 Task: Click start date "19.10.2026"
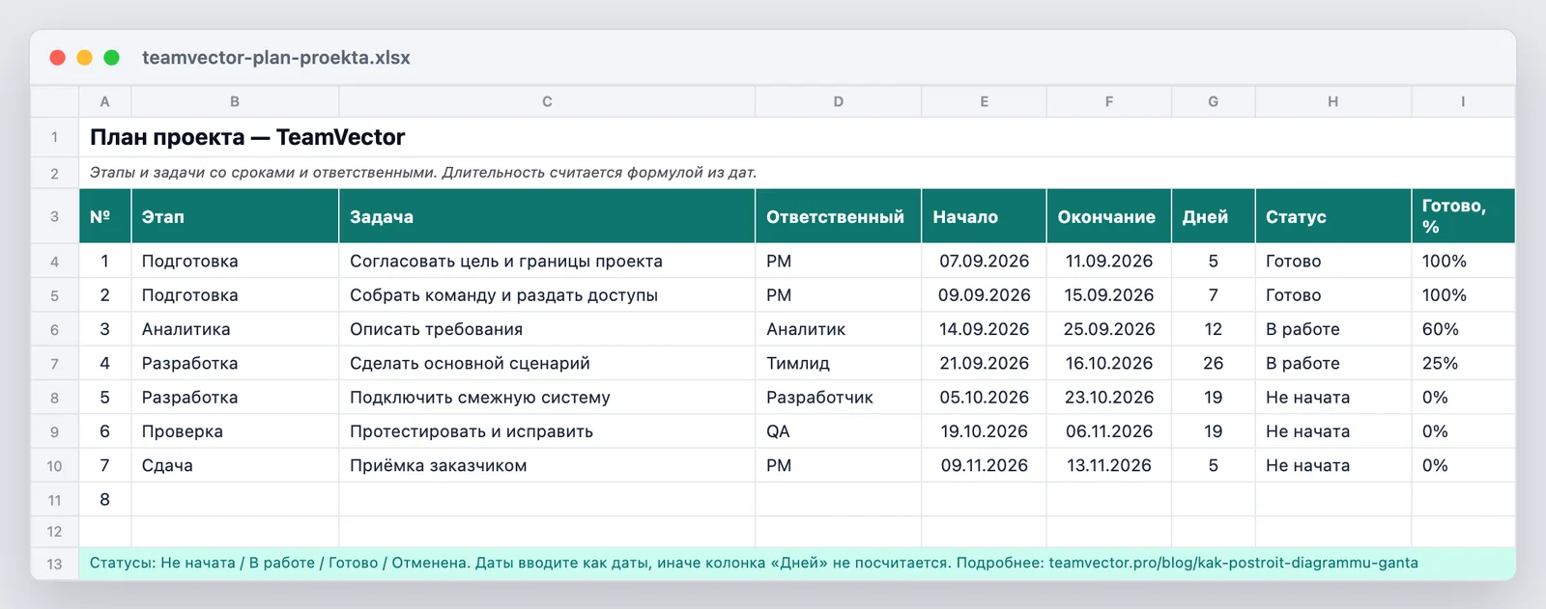coord(984,431)
